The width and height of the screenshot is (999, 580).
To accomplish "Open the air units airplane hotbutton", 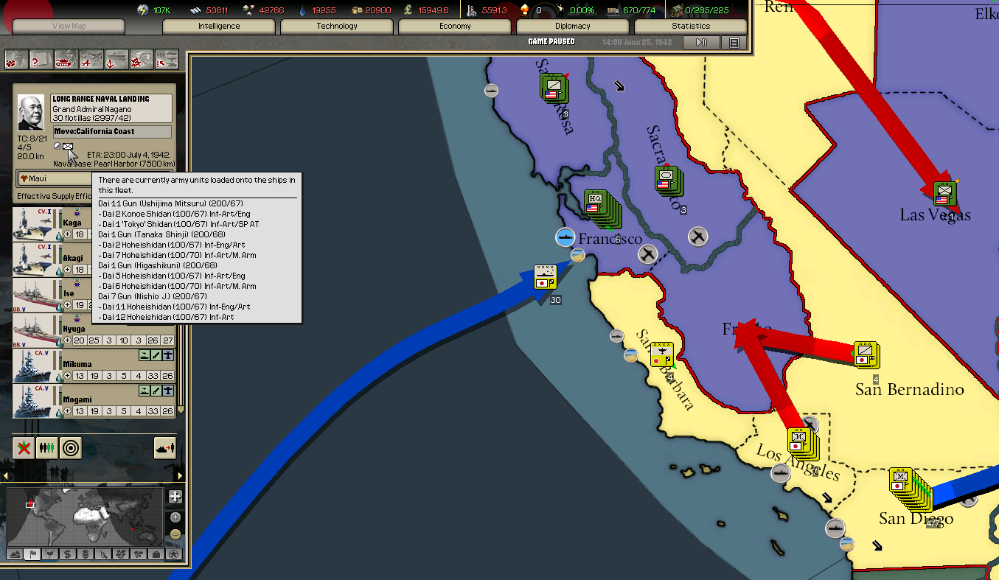I will point(91,59).
